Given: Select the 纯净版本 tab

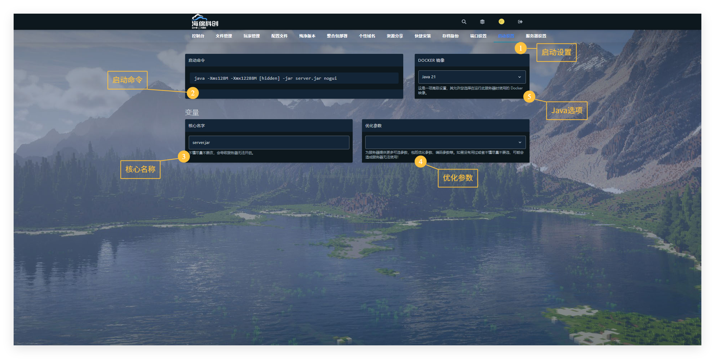Looking at the screenshot, I should 307,36.
